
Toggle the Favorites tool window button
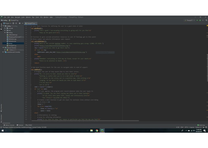click(x=1, y=108)
